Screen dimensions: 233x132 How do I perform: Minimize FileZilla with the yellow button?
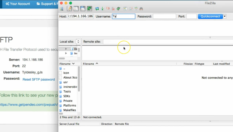coord(66,3)
